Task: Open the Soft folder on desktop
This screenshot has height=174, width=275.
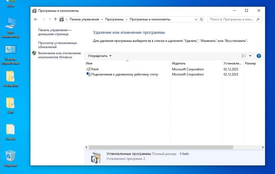Action: point(10,106)
